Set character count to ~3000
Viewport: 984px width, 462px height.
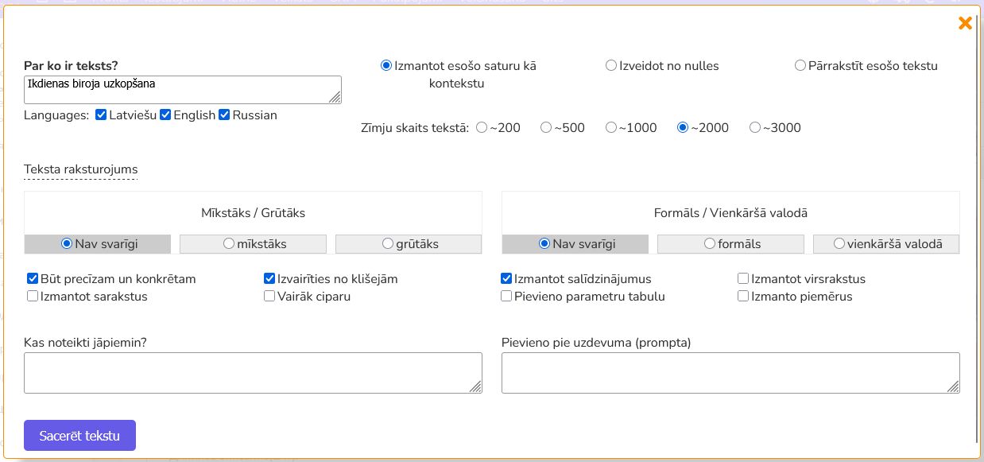click(x=755, y=126)
